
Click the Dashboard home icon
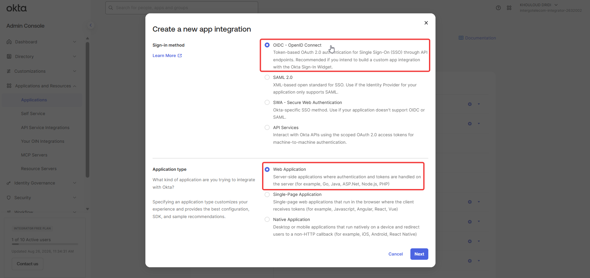pyautogui.click(x=9, y=42)
